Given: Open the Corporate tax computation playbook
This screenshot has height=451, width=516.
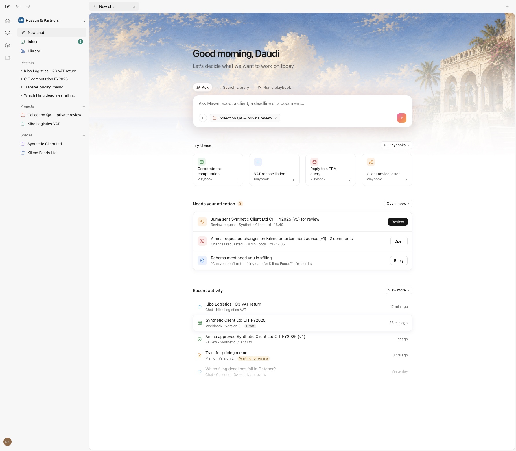Looking at the screenshot, I should [218, 170].
